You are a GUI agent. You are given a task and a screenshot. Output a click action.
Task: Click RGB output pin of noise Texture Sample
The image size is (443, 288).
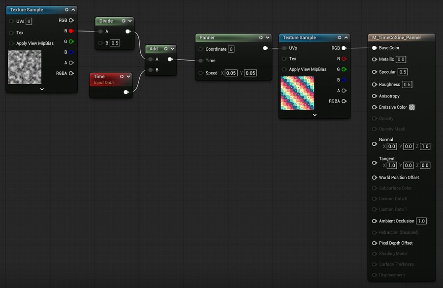pos(71,20)
